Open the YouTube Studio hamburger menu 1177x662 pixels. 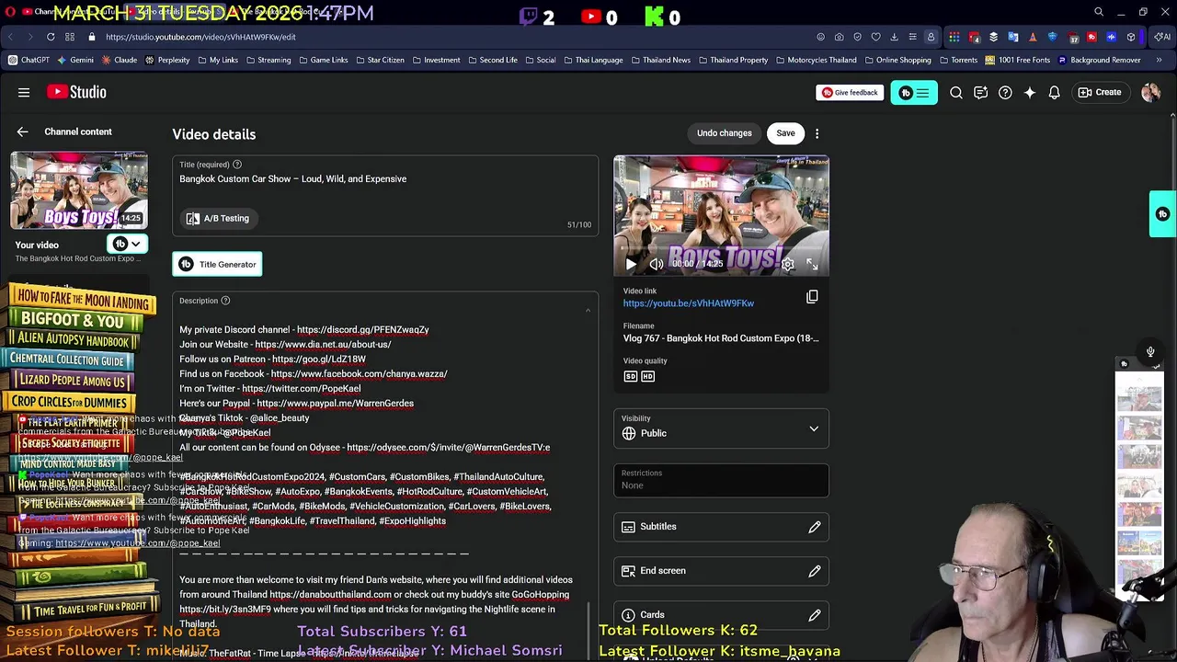[x=24, y=92]
